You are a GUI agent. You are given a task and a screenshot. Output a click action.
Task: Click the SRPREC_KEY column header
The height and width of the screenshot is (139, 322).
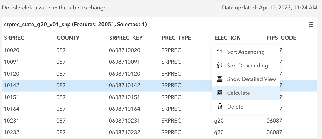click(126, 38)
